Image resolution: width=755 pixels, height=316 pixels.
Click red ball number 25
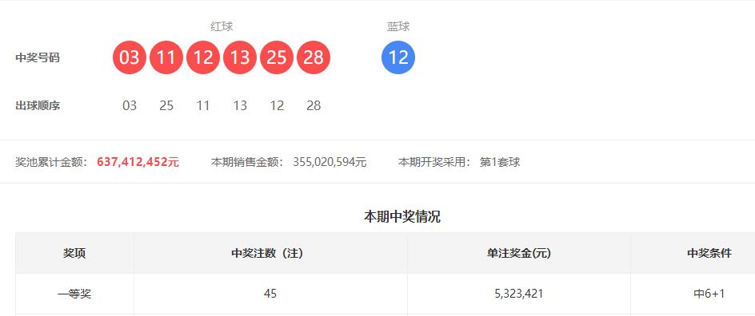pos(277,57)
